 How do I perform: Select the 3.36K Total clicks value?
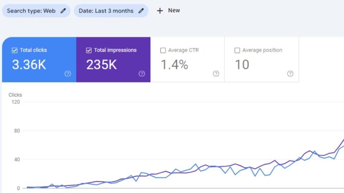(x=29, y=65)
